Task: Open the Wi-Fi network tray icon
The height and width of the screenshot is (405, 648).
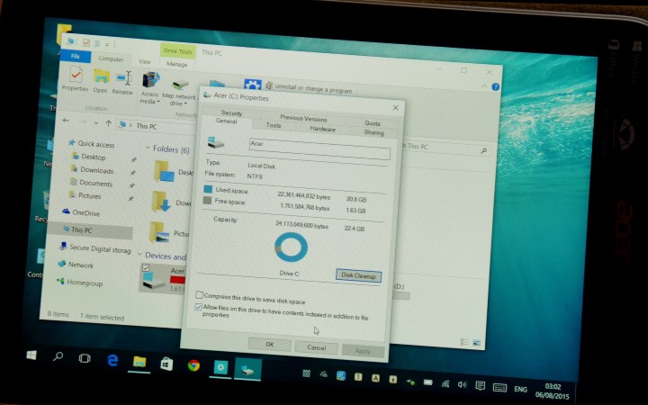Action: 445,384
